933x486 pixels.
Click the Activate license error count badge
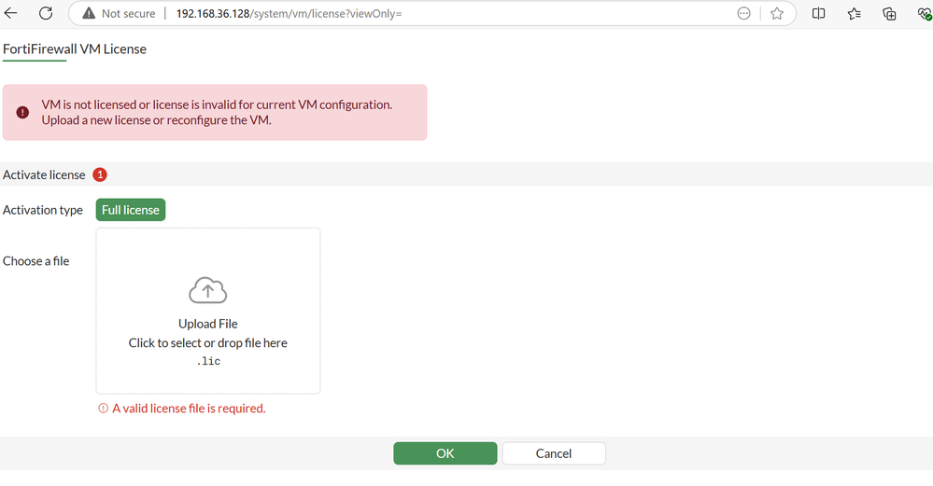(x=100, y=174)
